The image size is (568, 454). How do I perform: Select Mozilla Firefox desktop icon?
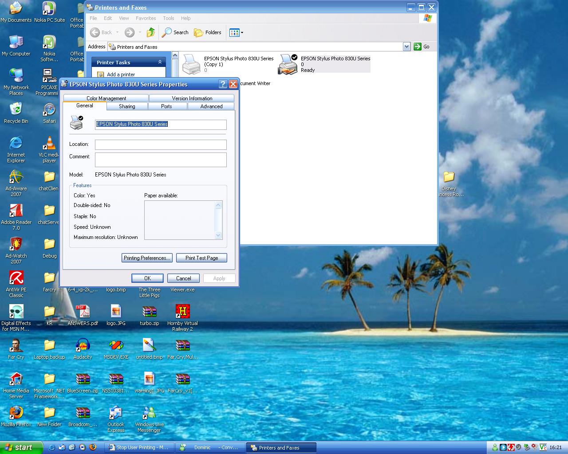[x=16, y=416]
